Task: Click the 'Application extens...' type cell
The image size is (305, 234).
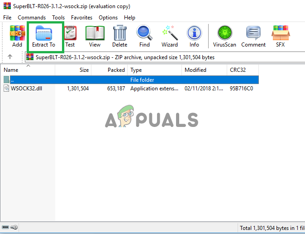Action: [x=154, y=89]
